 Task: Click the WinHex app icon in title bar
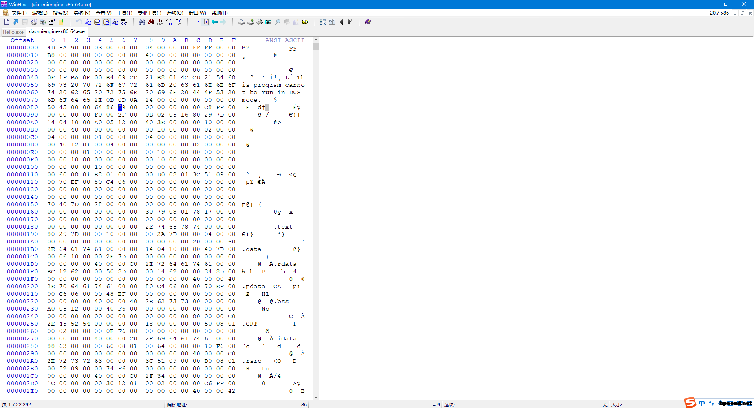(x=4, y=4)
